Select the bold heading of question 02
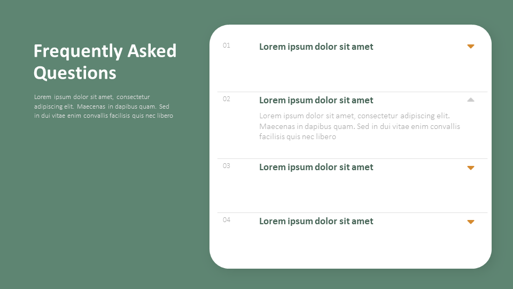This screenshot has width=513, height=289. (x=316, y=100)
